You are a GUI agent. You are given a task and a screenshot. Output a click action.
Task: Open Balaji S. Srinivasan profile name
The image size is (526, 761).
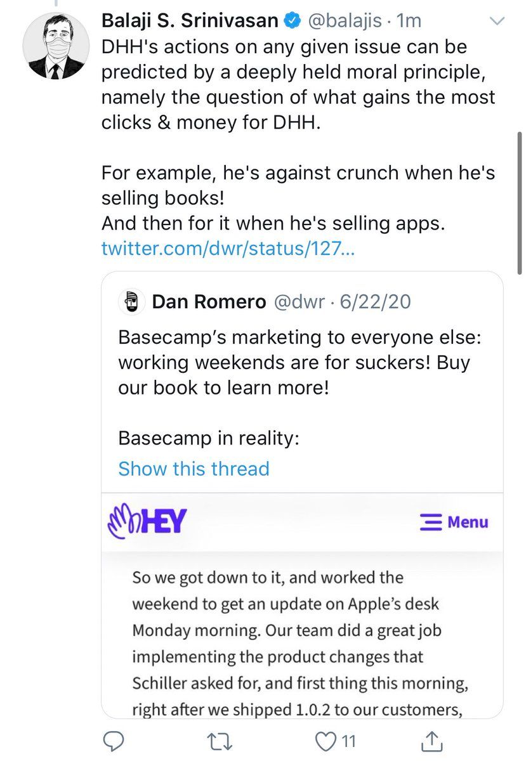click(x=190, y=21)
